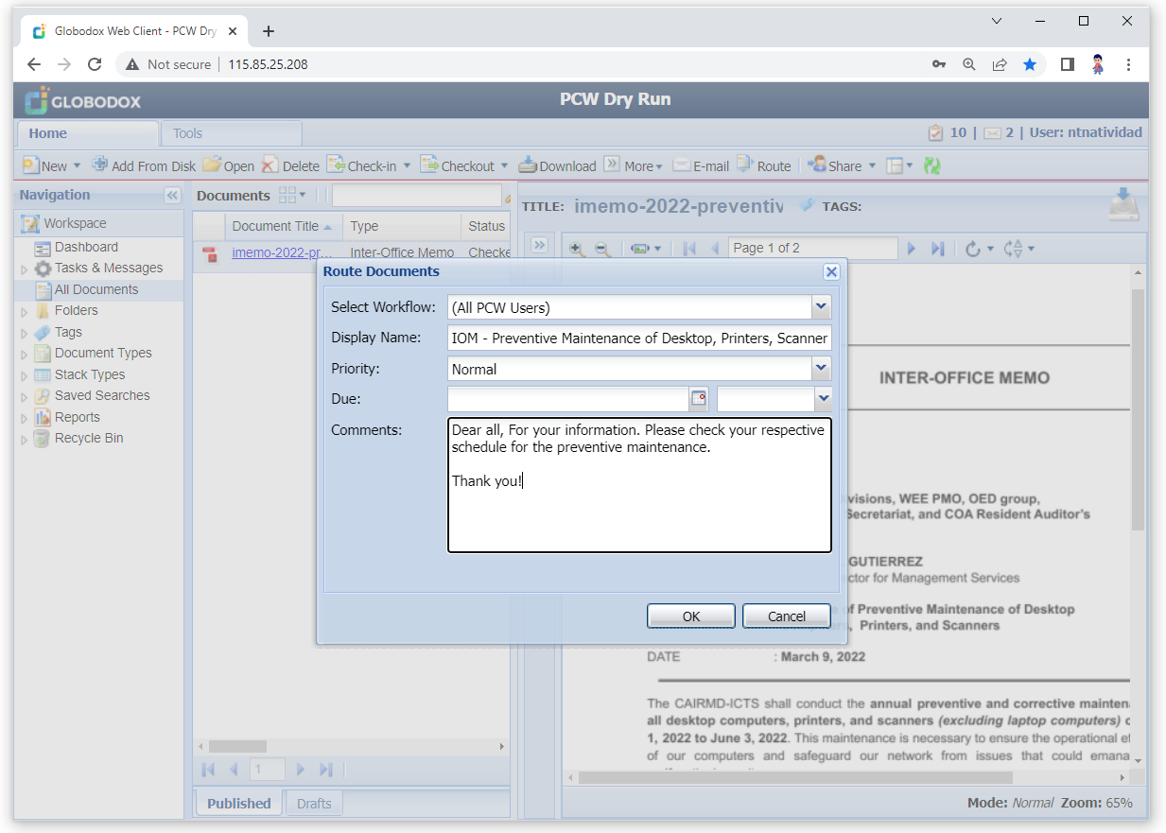The width and height of the screenshot is (1166, 833).
Task: Click the Route toolbar button
Action: click(x=764, y=165)
